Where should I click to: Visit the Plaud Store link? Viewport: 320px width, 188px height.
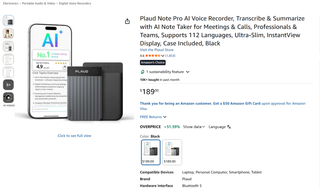(156, 50)
